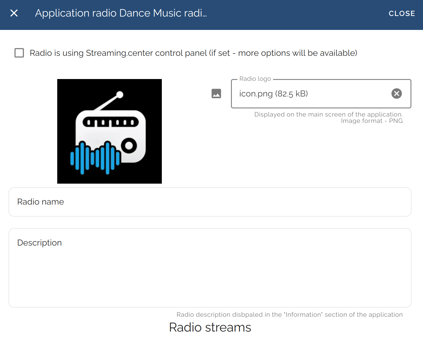Click the 'Radio is using Streaming.center' label text

click(193, 53)
